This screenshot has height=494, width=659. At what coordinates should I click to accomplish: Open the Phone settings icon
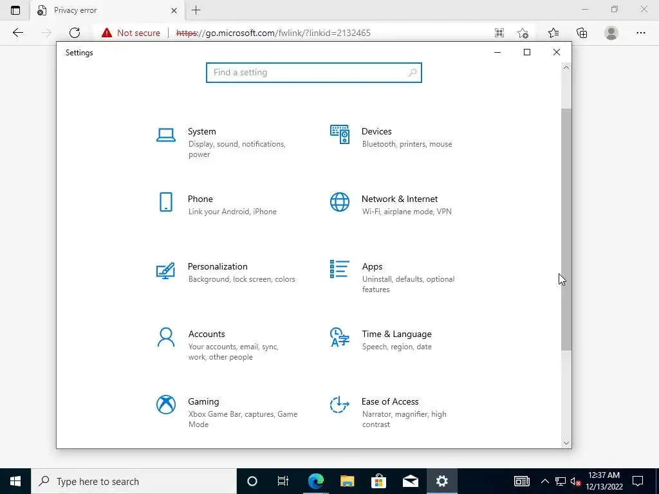point(166,202)
